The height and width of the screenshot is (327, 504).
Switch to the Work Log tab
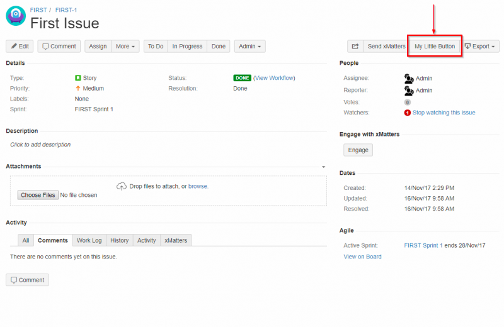pyautogui.click(x=89, y=240)
